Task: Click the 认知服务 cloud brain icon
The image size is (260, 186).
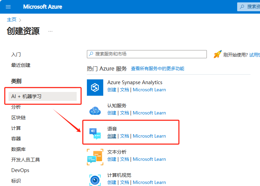Action: coord(95,111)
